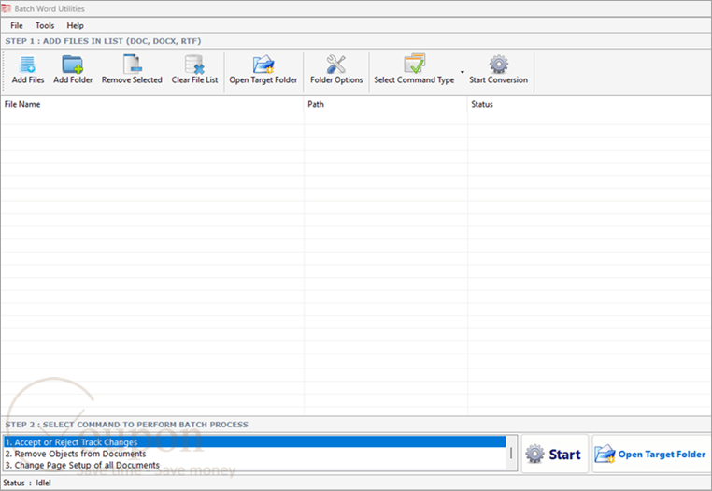Open the Tools menu
Image resolution: width=712 pixels, height=491 pixels.
[x=45, y=25]
